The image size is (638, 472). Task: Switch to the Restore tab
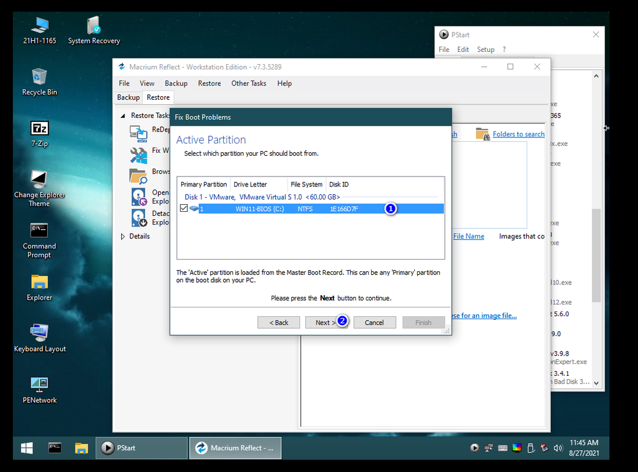pyautogui.click(x=158, y=97)
